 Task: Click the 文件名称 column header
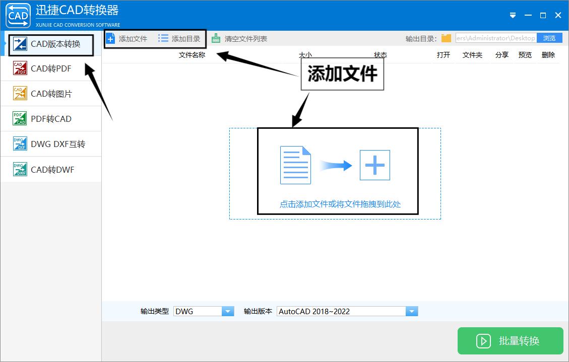coord(192,55)
